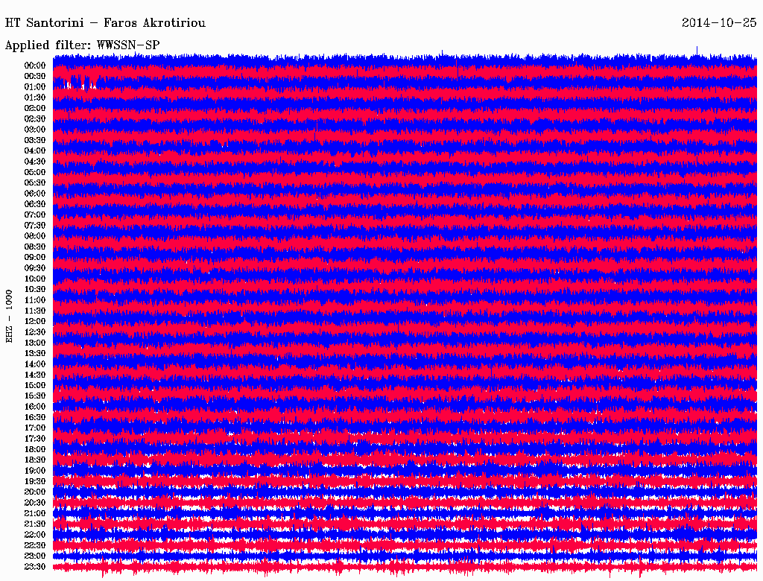Select the 06:00 time label

[35, 194]
